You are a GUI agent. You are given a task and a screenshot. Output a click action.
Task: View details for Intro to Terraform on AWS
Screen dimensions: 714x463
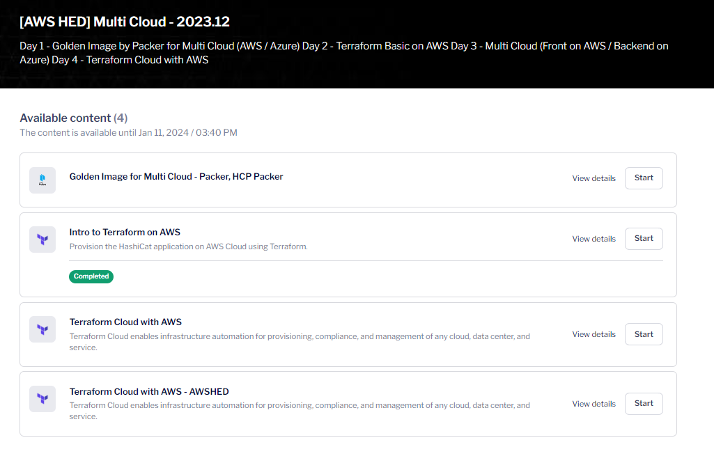point(593,239)
